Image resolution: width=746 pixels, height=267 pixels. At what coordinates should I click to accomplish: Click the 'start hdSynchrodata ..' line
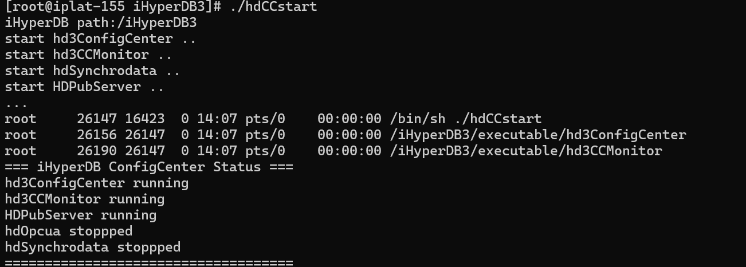tap(92, 71)
